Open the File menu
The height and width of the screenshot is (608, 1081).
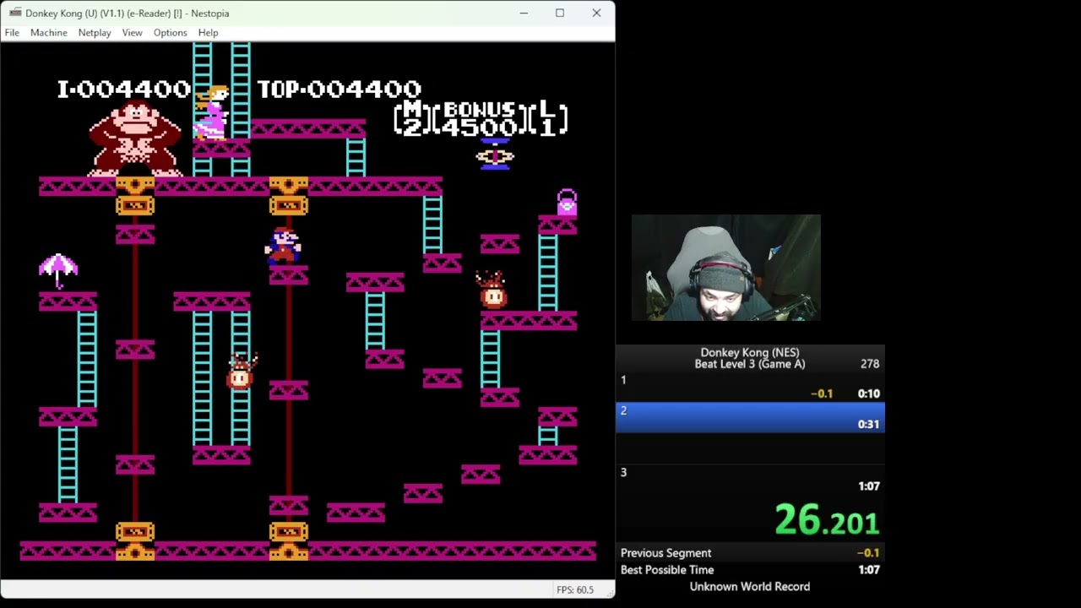pos(12,32)
